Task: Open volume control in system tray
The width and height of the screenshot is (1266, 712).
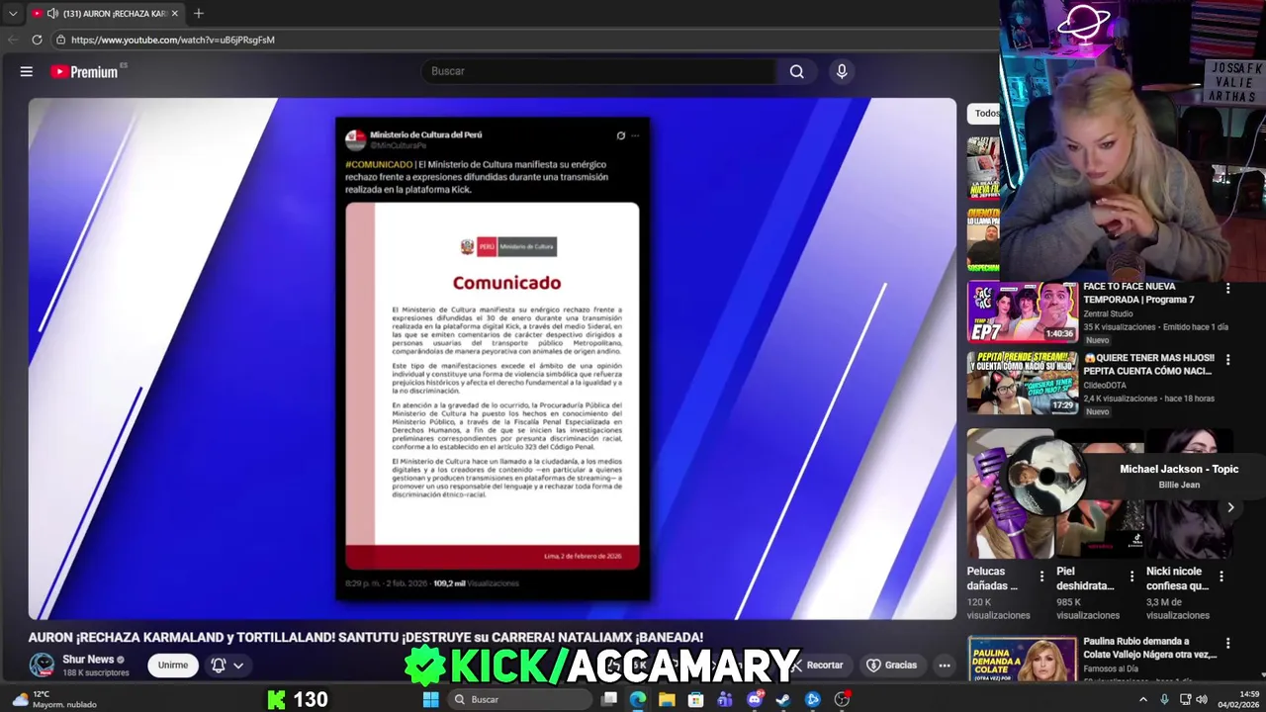Action: (x=1202, y=699)
